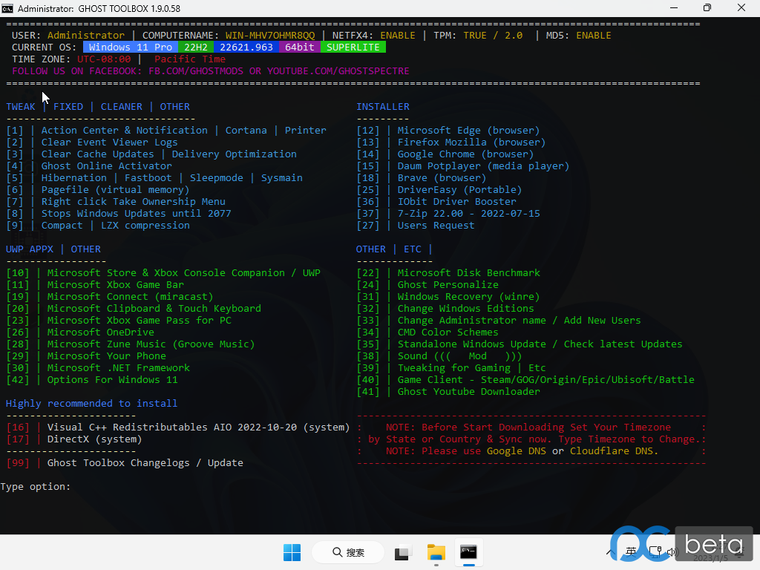Screen dimensions: 760x570
Task: Select the command prompt icon on the taskbar
Action: click(x=469, y=552)
